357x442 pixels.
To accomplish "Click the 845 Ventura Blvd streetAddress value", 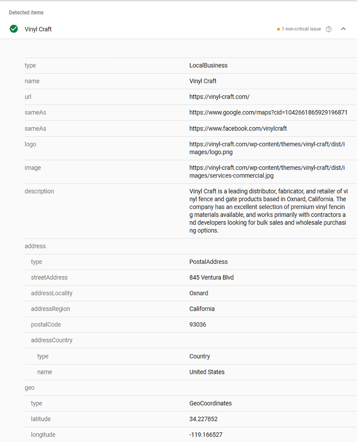I will click(x=211, y=278).
